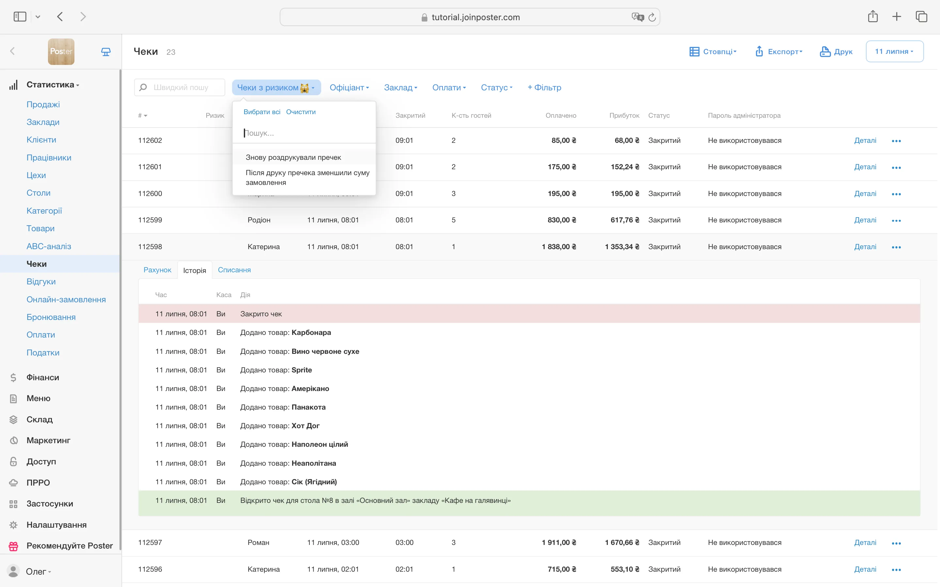Open three-dots menu for receipt 112599

(896, 220)
